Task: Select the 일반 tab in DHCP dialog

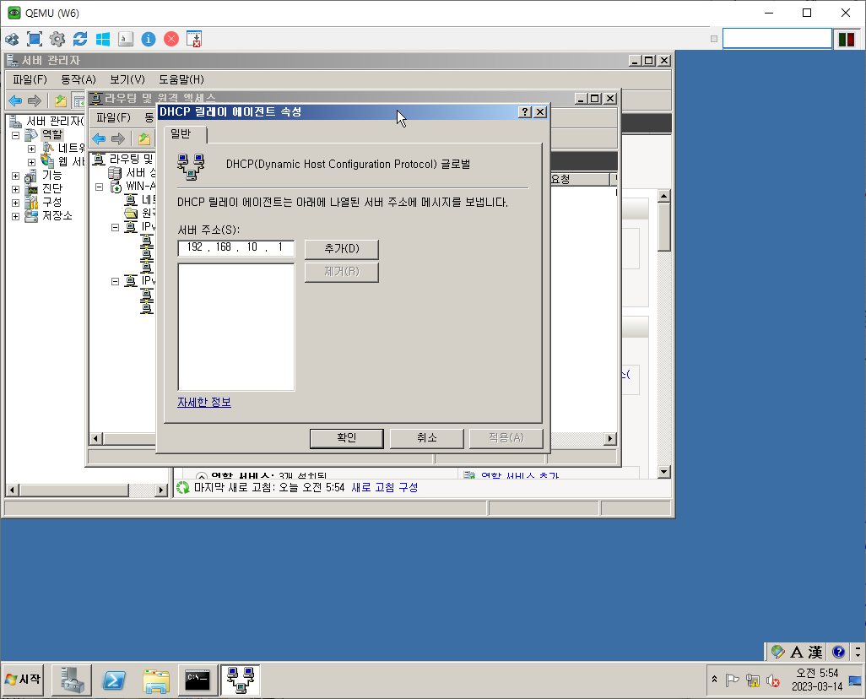Action: click(181, 133)
